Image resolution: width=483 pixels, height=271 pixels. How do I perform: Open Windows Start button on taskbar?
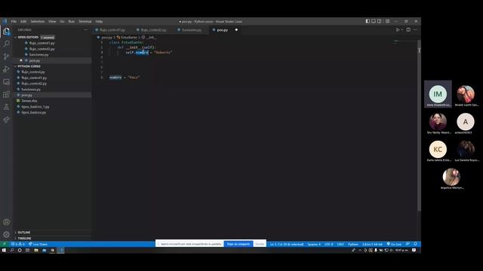pyautogui.click(x=4, y=250)
